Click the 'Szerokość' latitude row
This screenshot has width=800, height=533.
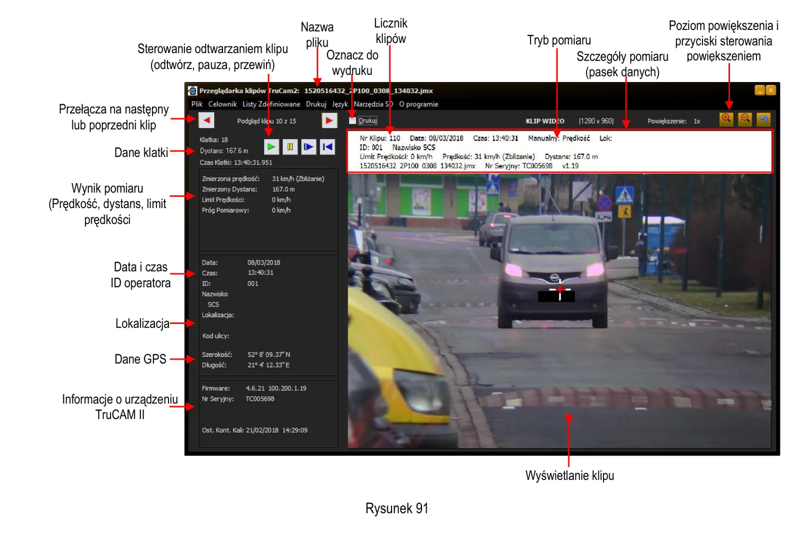click(246, 354)
